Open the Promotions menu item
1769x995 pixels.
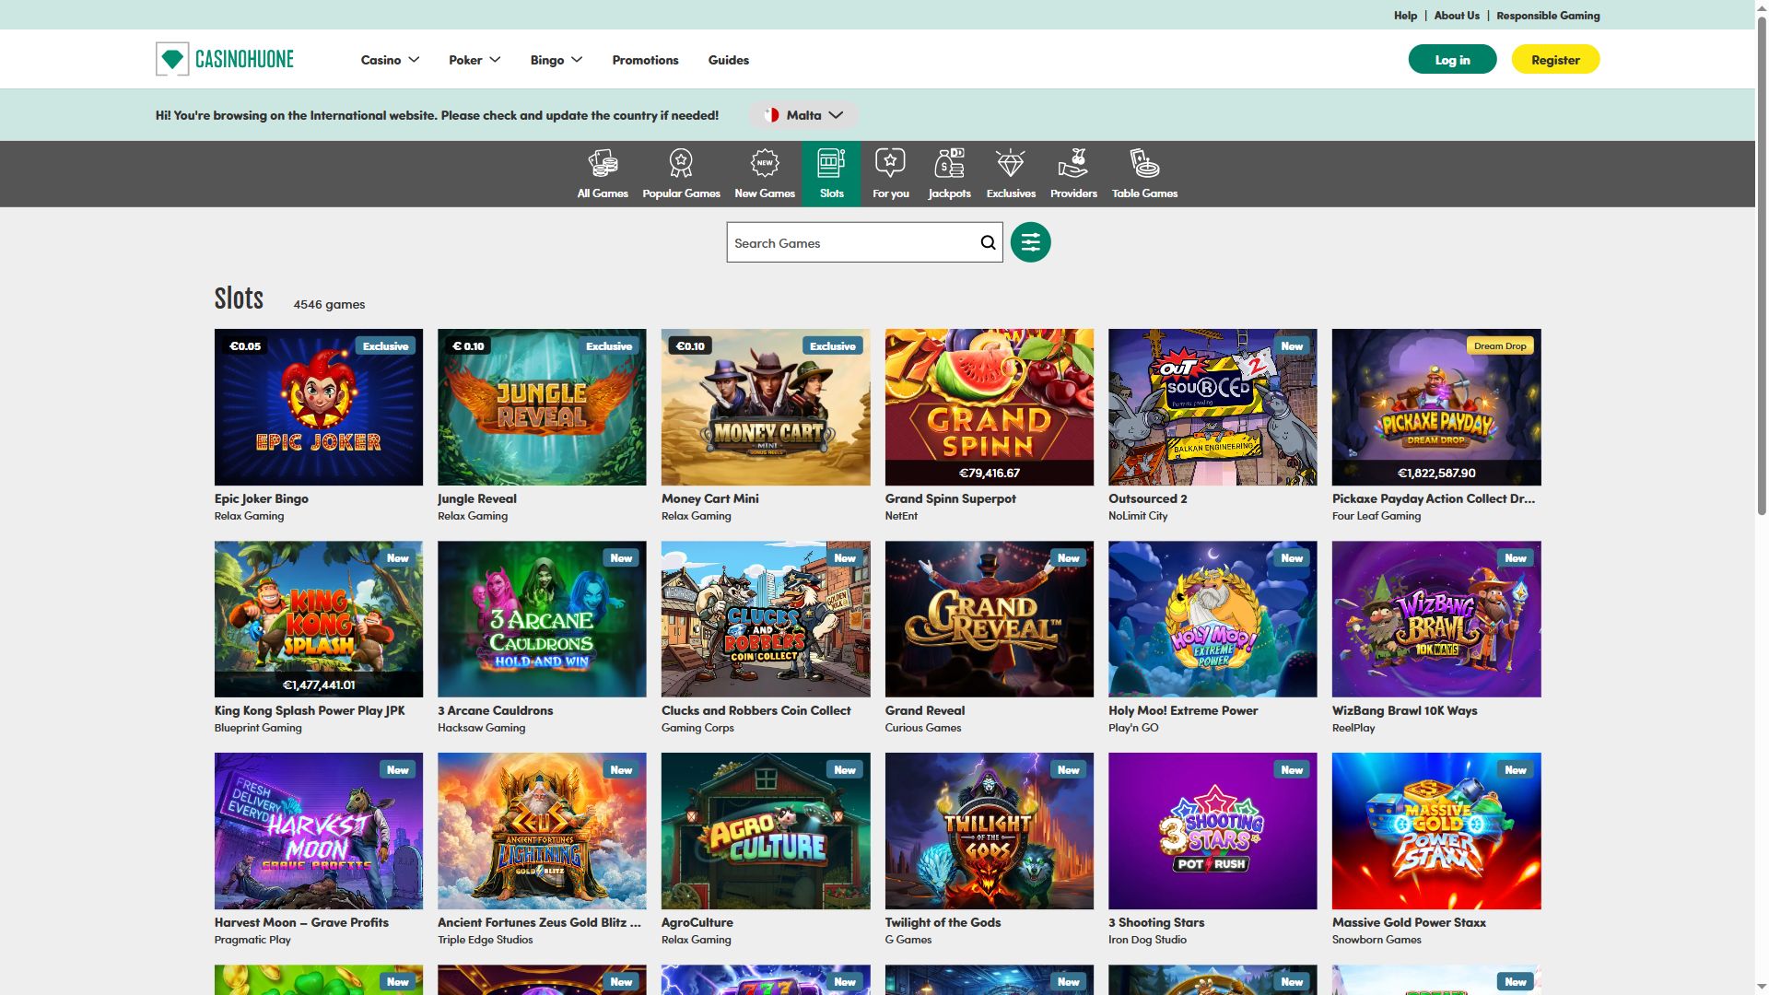(645, 60)
